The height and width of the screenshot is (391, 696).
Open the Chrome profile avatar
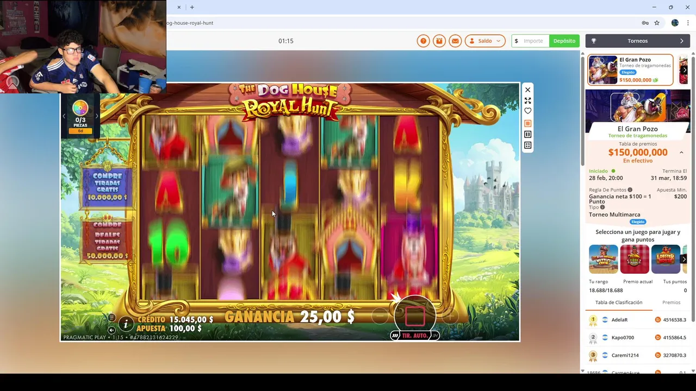tap(675, 23)
